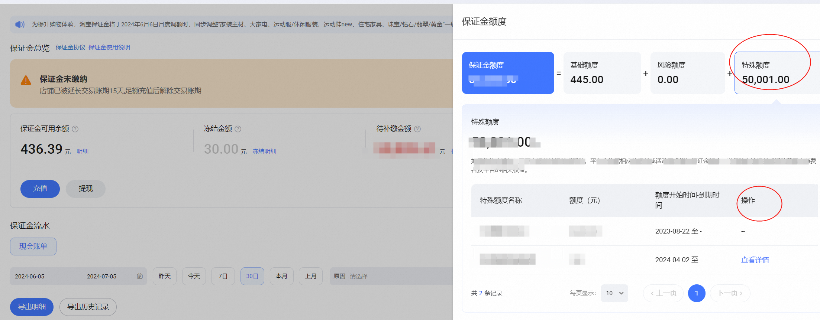Click the 提现 button
820x320 pixels.
coord(85,189)
